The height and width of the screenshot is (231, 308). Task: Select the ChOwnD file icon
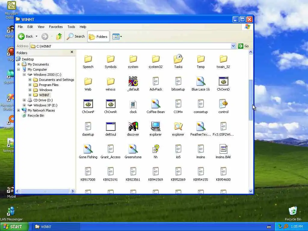(x=223, y=81)
